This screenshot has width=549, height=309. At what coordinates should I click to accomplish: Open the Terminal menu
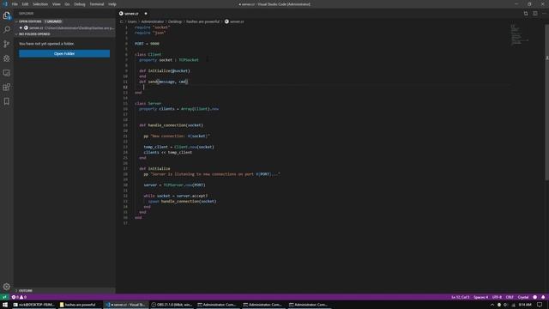(x=97, y=4)
